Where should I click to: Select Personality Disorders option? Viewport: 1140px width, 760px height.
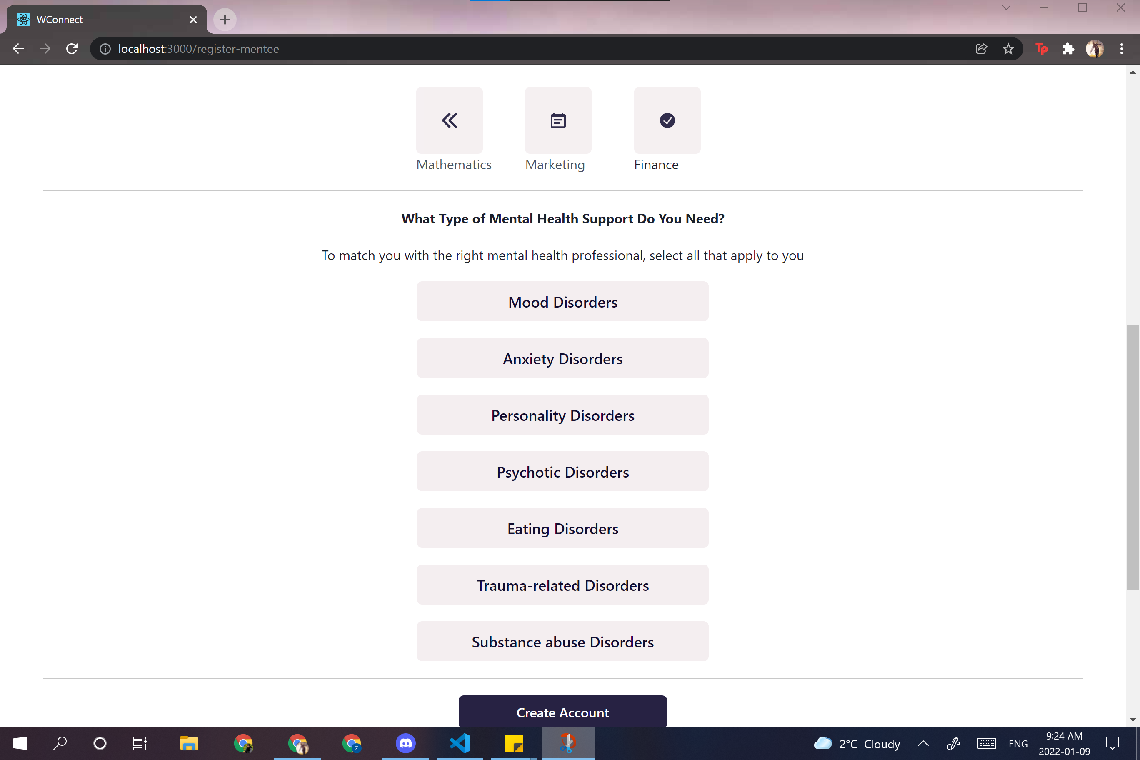click(562, 415)
